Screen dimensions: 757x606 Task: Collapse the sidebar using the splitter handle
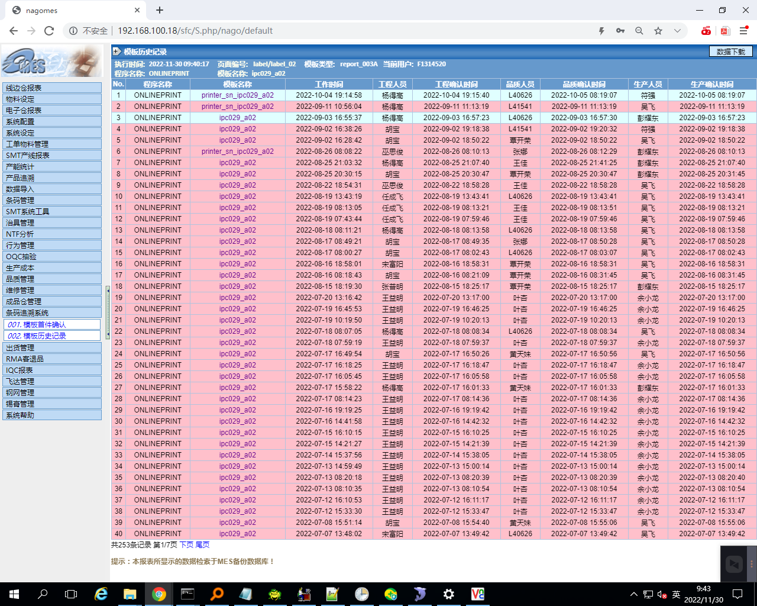click(x=108, y=312)
